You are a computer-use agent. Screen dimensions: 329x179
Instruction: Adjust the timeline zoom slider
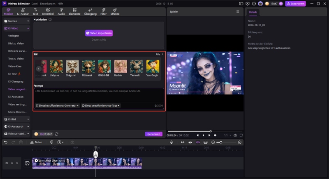pyautogui.click(x=226, y=142)
